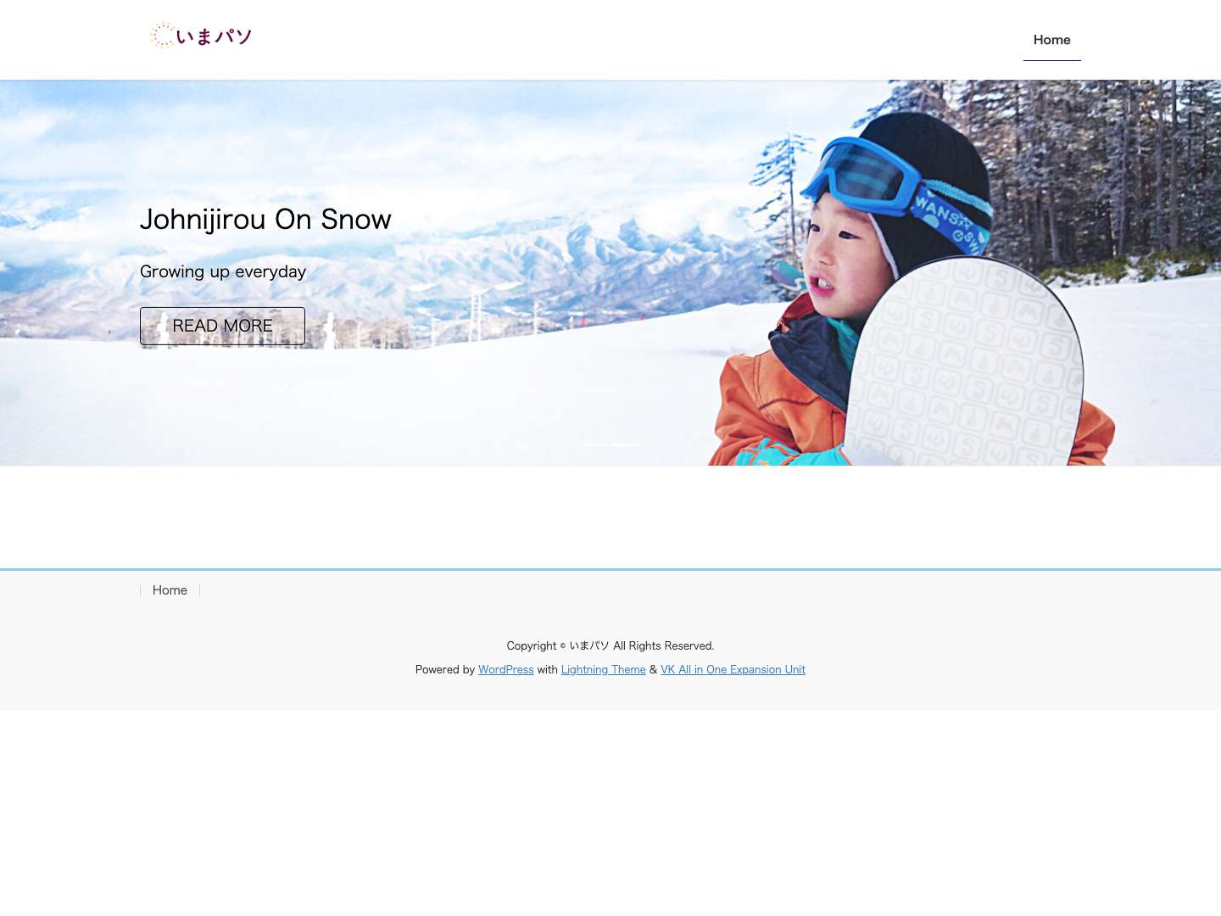Open the Home menu item in header

pos(1051,40)
